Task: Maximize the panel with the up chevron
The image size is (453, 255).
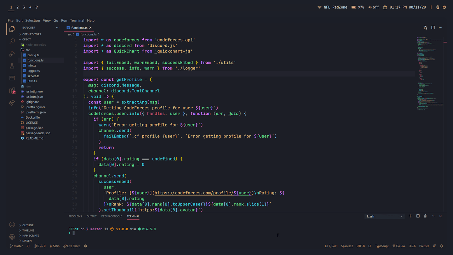Action: click(x=433, y=216)
